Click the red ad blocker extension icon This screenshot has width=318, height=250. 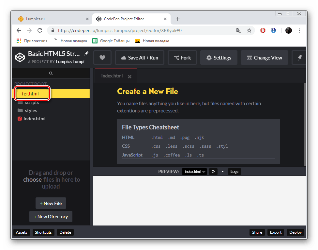click(263, 30)
